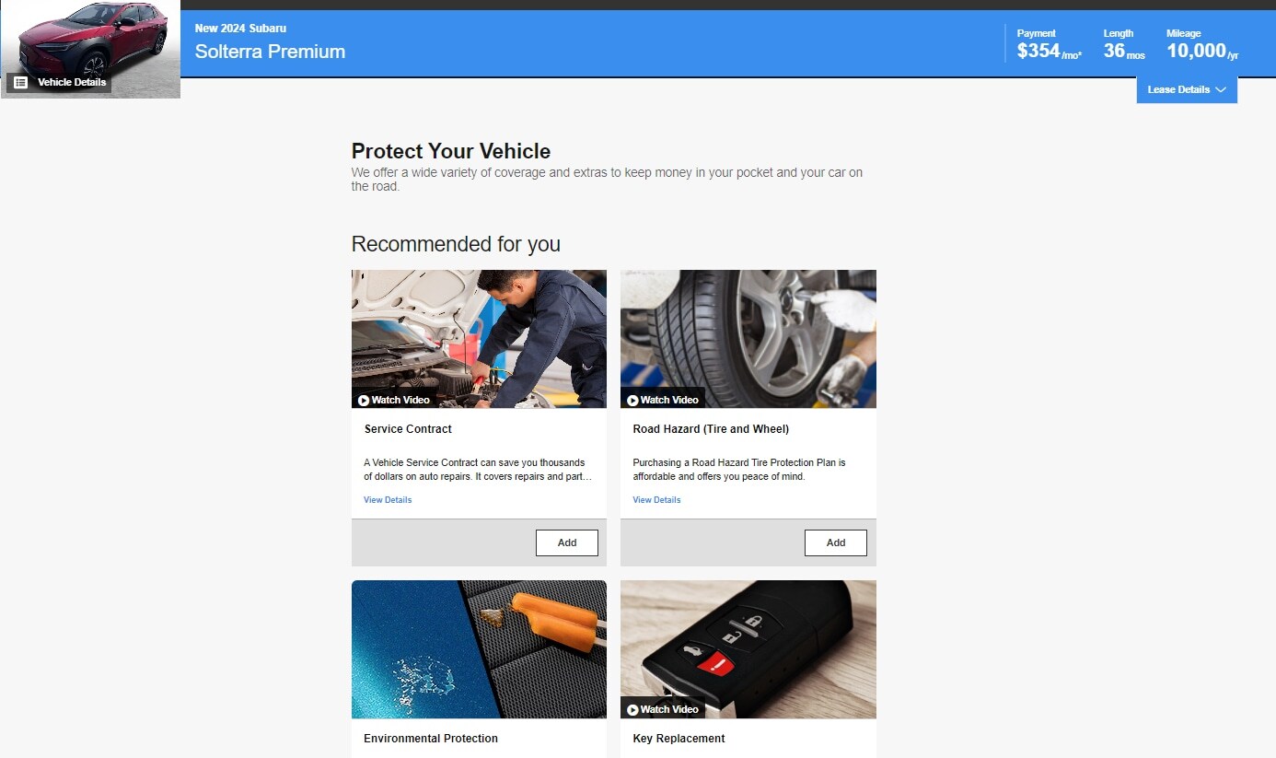The height and width of the screenshot is (758, 1276).
Task: Play the Service Contract Watch Video icon
Action: (364, 401)
